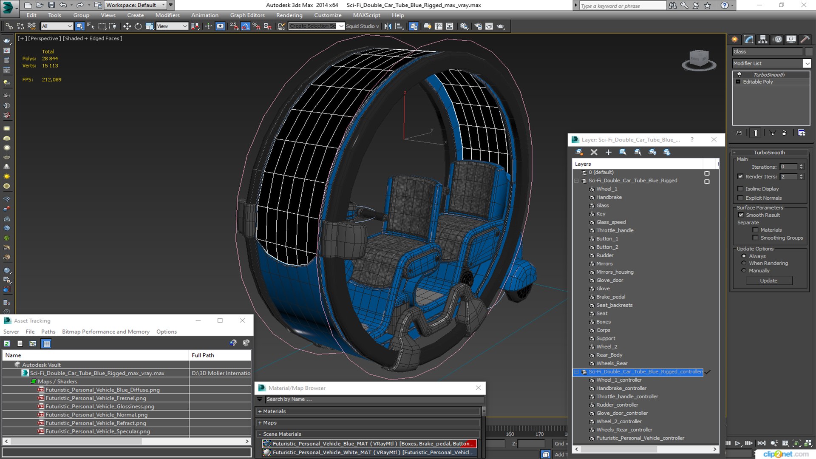Toggle the Render Iters checkbox
Viewport: 816px width, 459px height.
(740, 176)
